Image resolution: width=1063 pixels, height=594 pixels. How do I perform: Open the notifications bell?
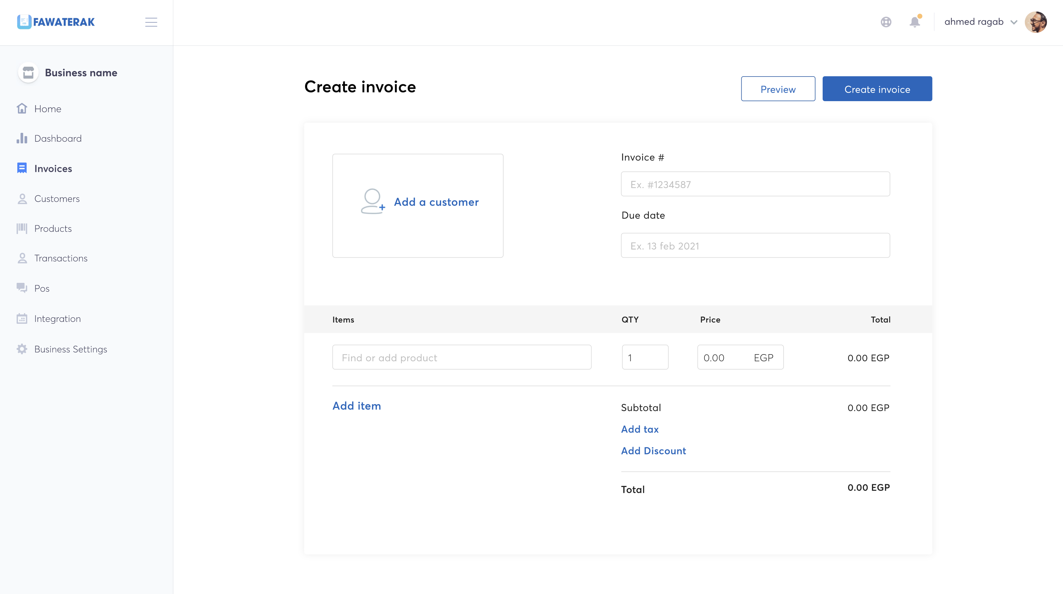[x=914, y=22]
